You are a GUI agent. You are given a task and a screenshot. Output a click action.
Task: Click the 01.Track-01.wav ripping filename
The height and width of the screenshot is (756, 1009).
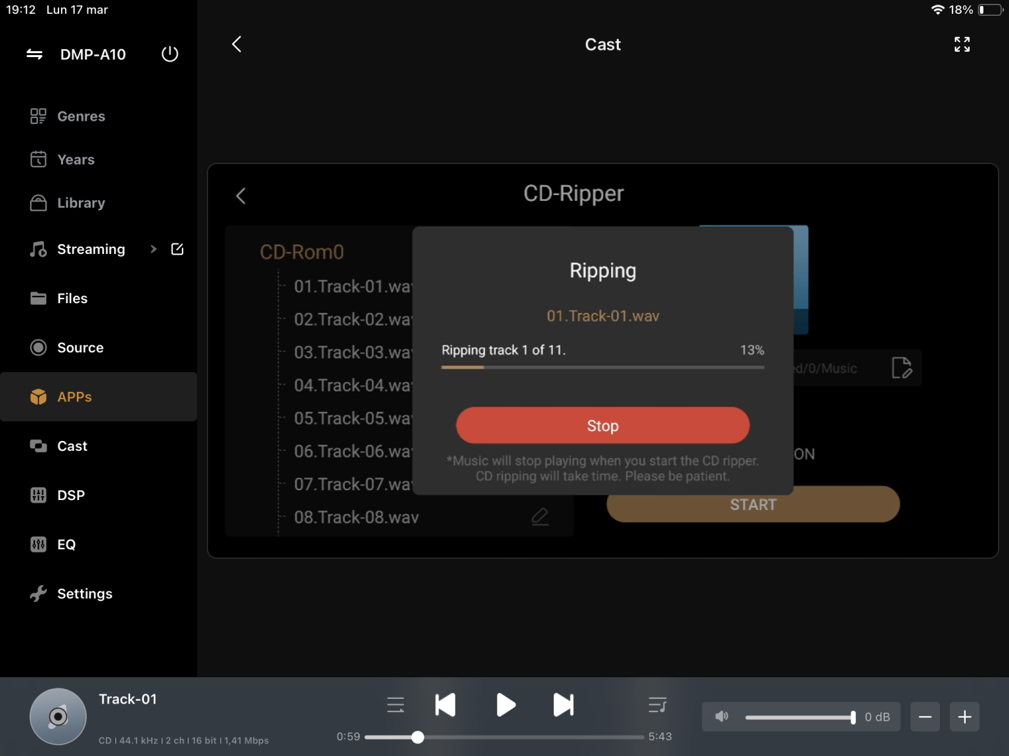(602, 316)
